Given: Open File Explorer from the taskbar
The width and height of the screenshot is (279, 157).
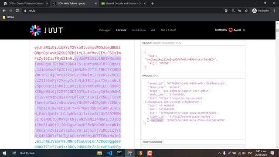Looking at the screenshot, I should [x=99, y=153].
